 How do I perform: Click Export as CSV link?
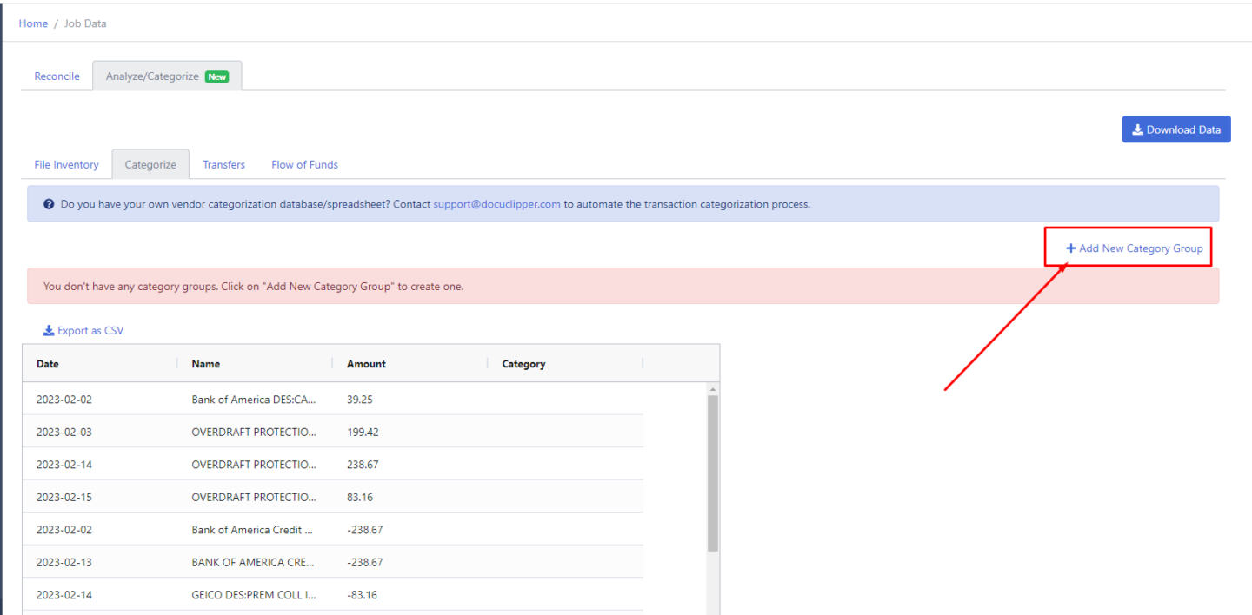tap(83, 331)
